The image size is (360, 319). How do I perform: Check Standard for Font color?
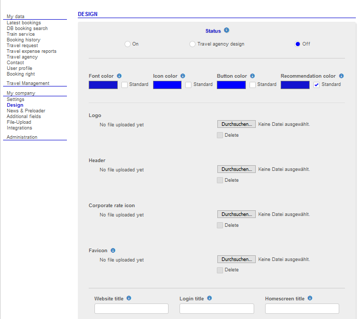point(124,85)
